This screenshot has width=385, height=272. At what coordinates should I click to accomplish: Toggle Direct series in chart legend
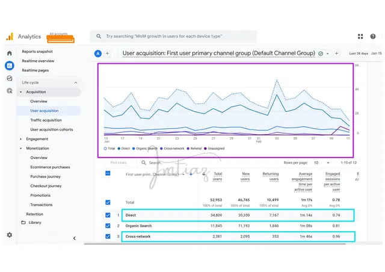(124, 149)
